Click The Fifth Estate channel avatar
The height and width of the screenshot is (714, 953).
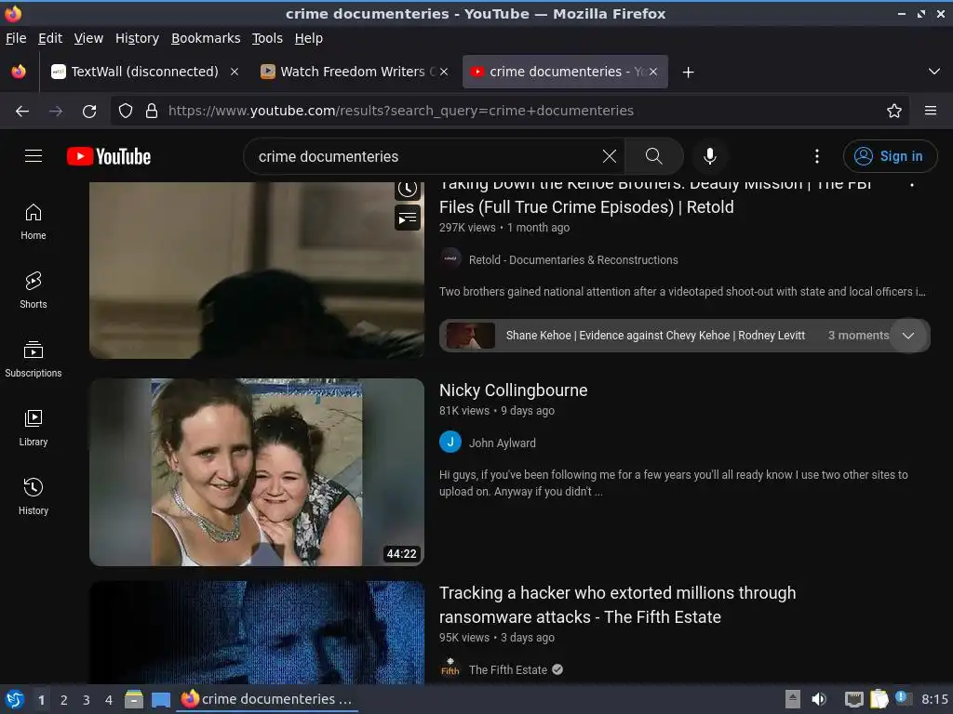click(450, 668)
